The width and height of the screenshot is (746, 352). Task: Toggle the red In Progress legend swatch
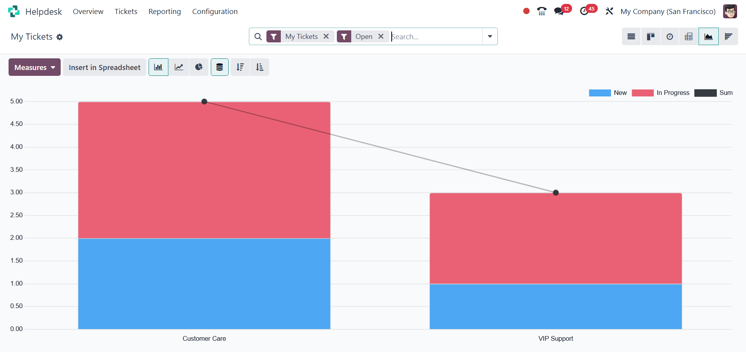pyautogui.click(x=643, y=93)
